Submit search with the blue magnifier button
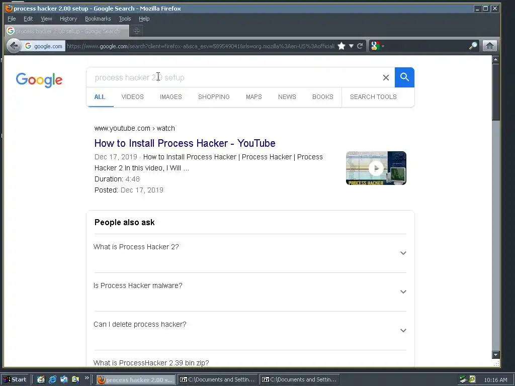 pyautogui.click(x=405, y=77)
